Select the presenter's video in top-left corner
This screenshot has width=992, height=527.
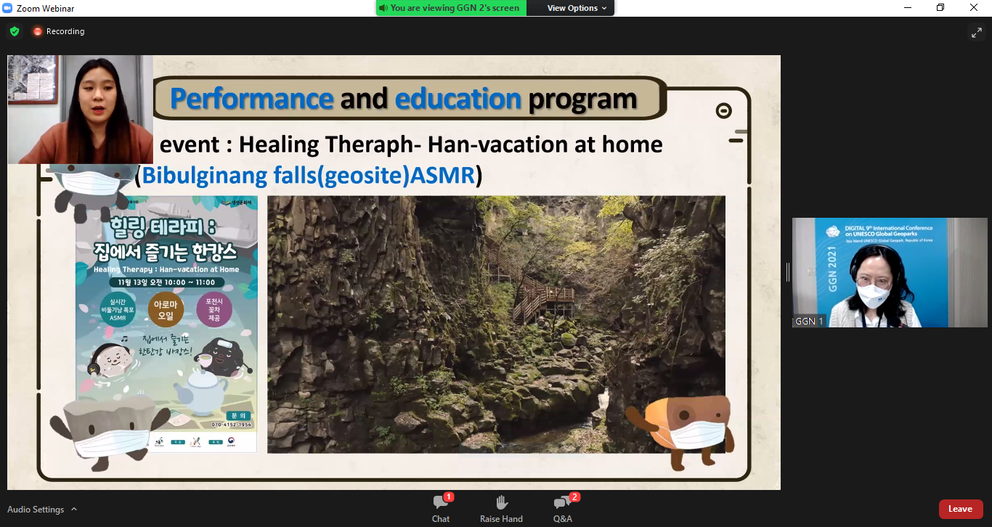[x=80, y=109]
